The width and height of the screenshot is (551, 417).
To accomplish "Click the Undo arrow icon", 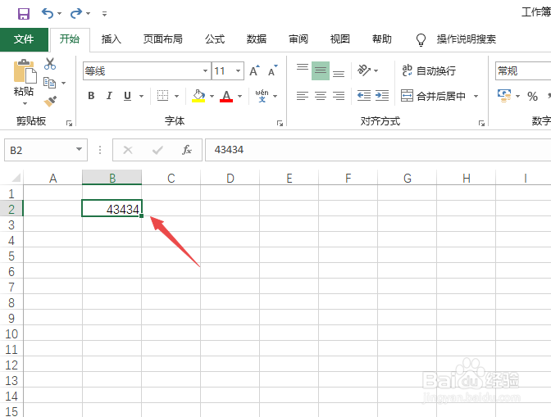I will 48,13.
